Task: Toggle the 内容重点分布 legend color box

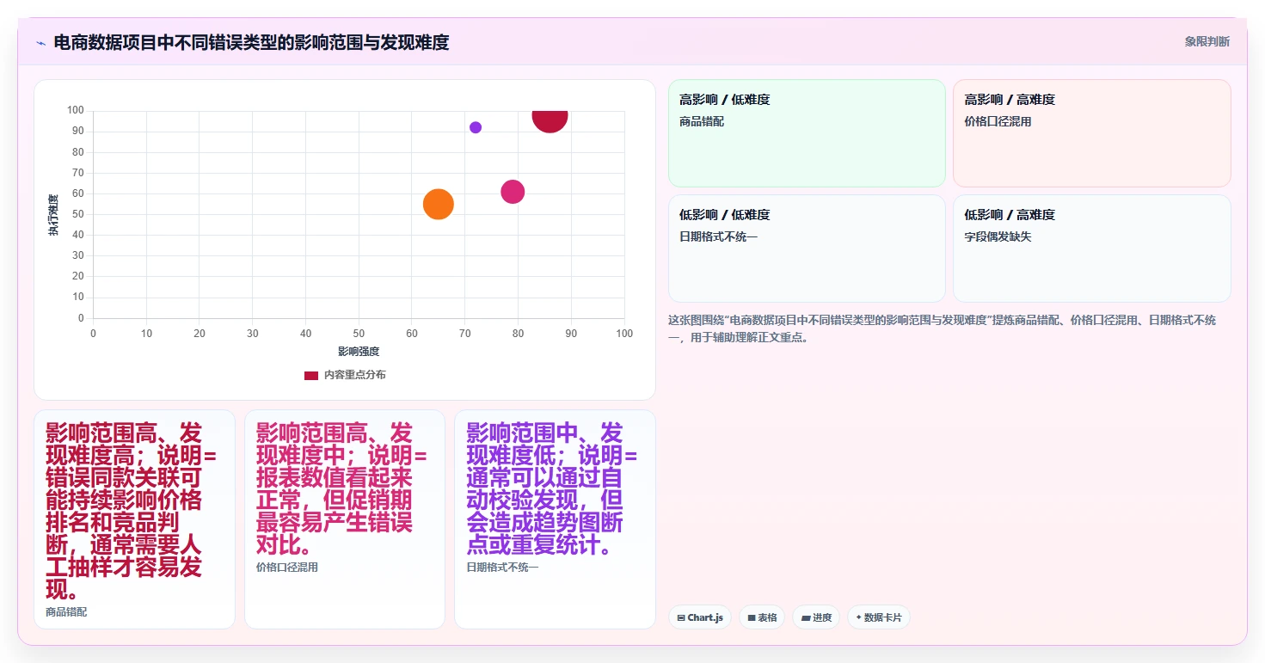Action: coord(311,375)
